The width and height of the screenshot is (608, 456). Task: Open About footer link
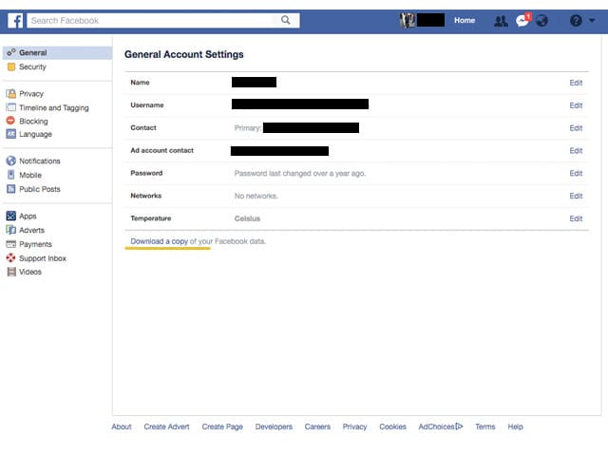(122, 427)
